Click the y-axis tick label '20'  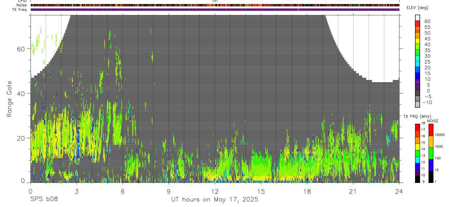(x=21, y=138)
